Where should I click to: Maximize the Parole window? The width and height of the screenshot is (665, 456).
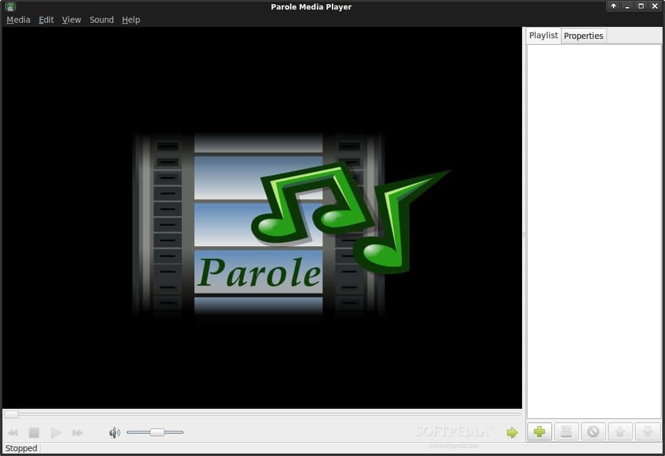pos(641,6)
